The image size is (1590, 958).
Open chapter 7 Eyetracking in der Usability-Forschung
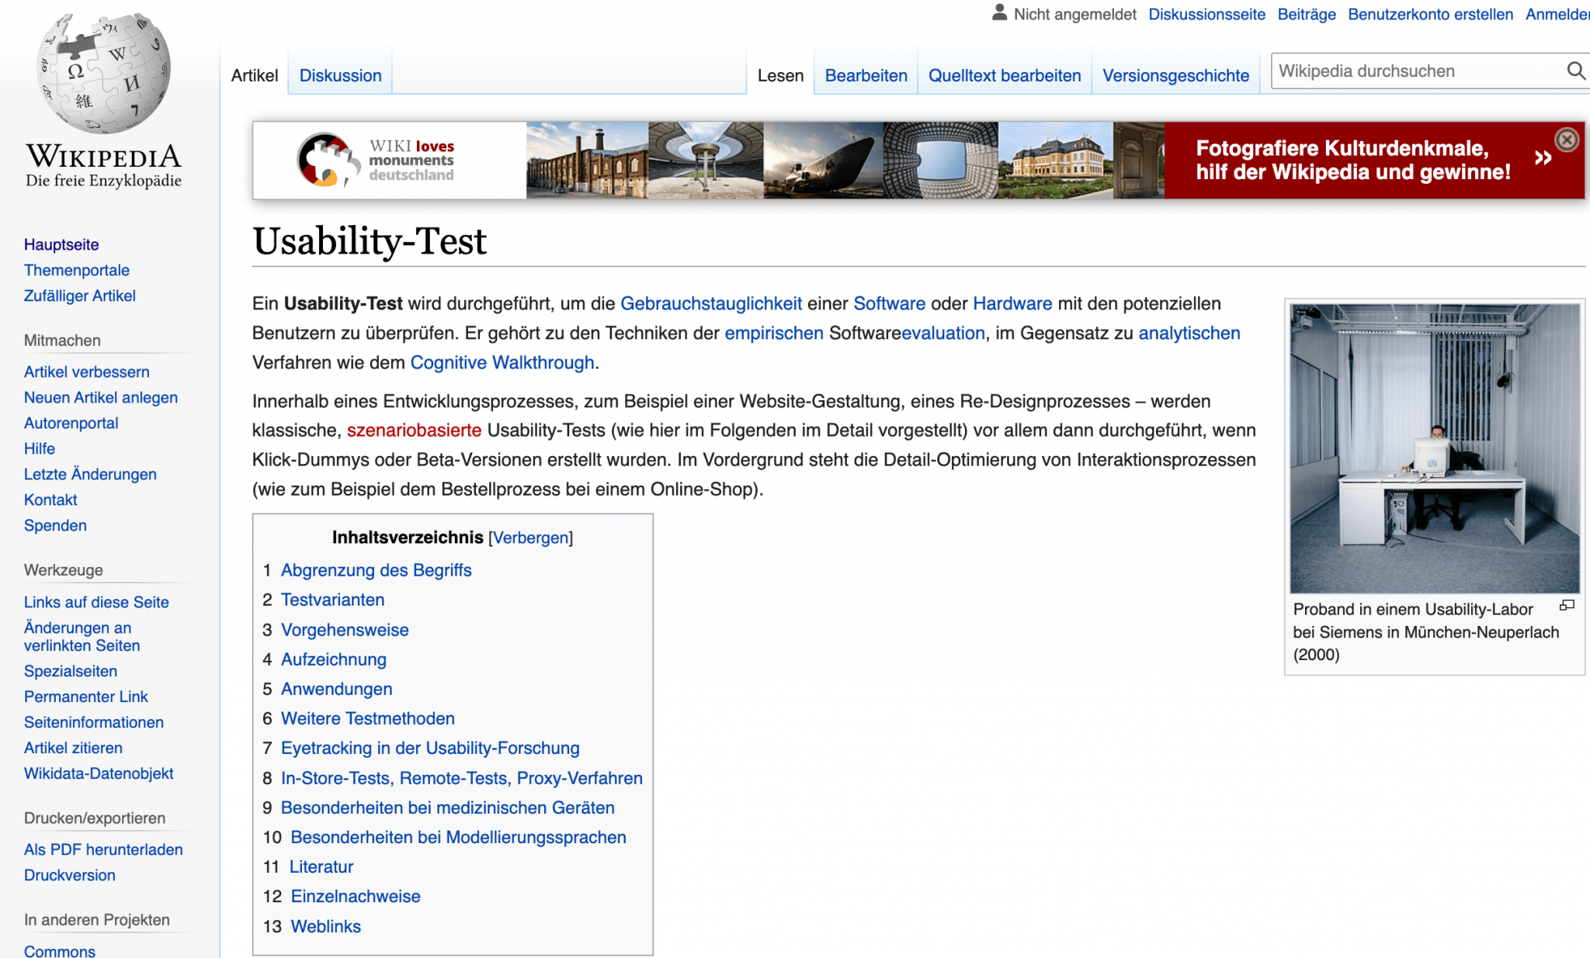pos(430,748)
